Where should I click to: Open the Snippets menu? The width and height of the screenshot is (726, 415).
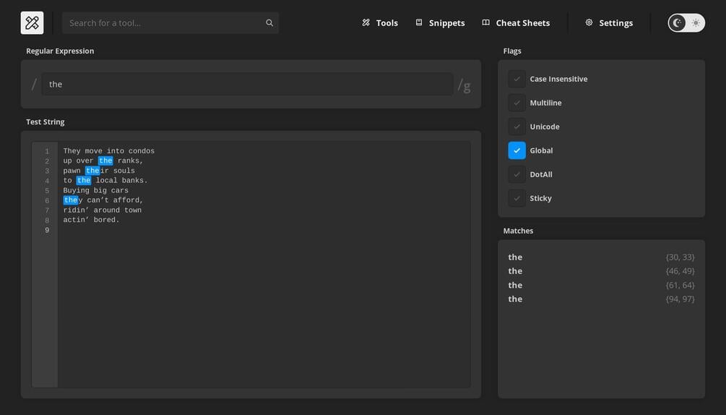click(x=440, y=22)
